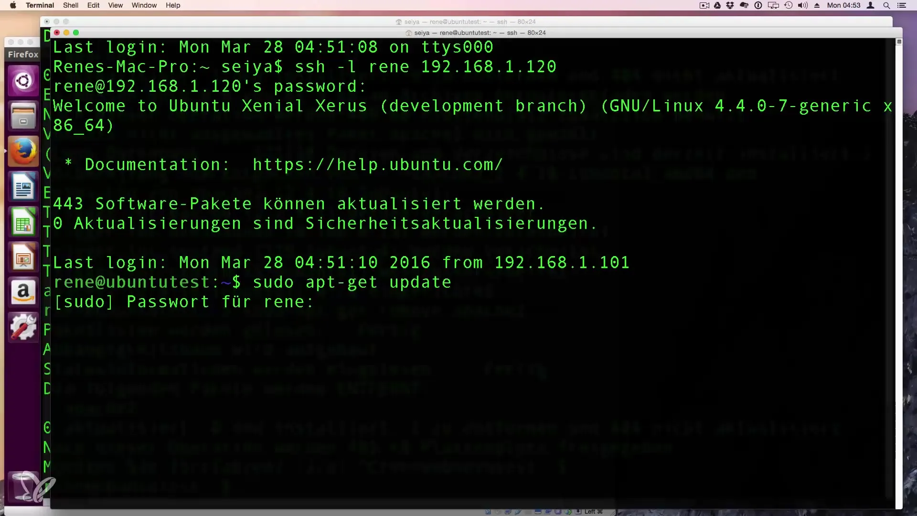Close the front ssh terminal window

57,32
